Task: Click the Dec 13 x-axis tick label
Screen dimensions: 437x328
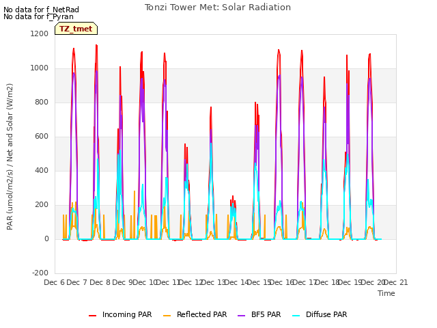Action: click(x=214, y=282)
